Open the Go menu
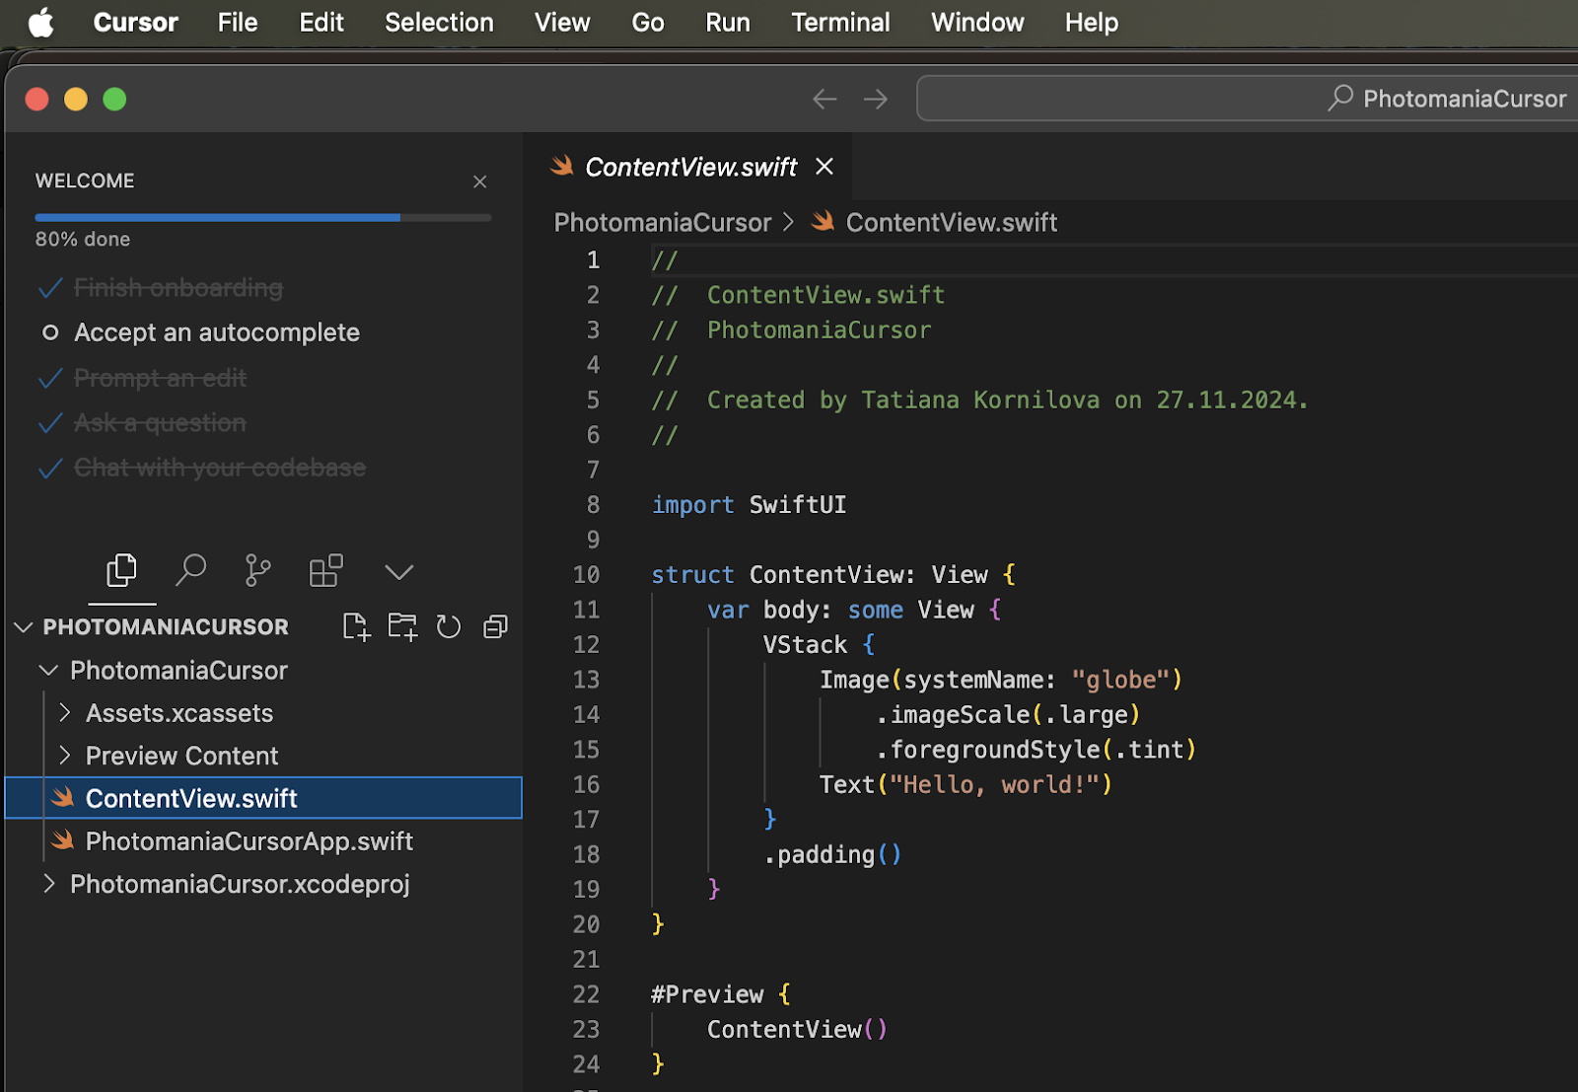Viewport: 1578px width, 1092px height. pyautogui.click(x=648, y=22)
